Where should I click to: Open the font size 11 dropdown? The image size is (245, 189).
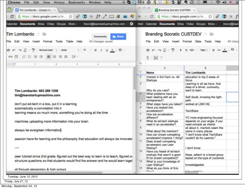pos(87,50)
